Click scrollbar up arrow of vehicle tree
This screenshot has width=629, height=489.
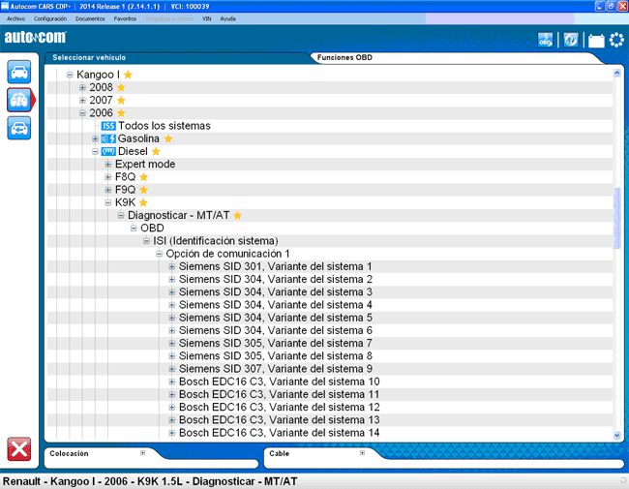617,73
